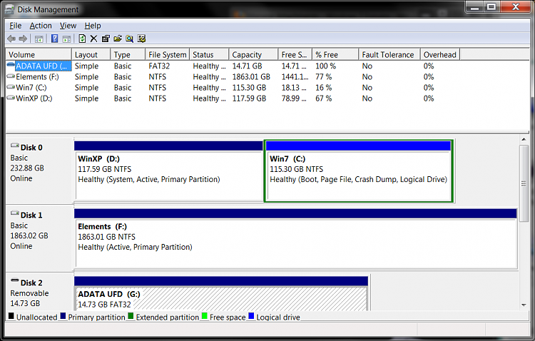Sort by the Type column header
The height and width of the screenshot is (341, 535).
tap(128, 55)
